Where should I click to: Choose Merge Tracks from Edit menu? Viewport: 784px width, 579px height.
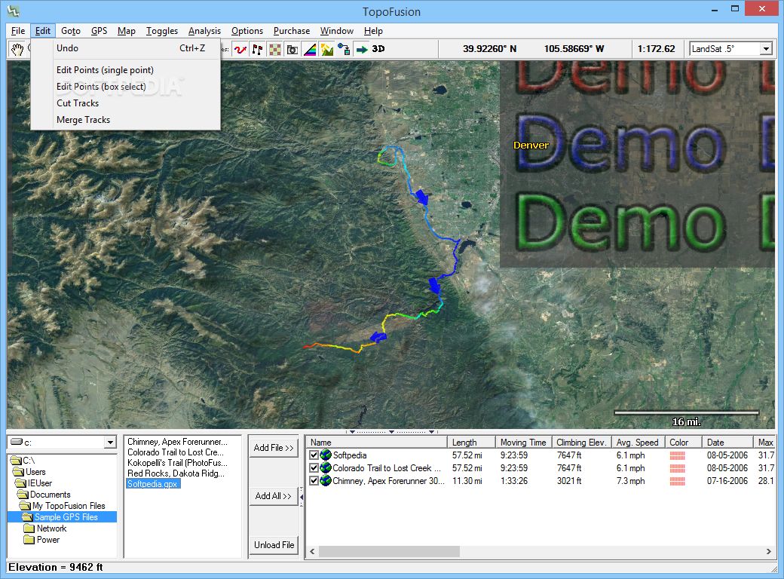tap(125, 120)
